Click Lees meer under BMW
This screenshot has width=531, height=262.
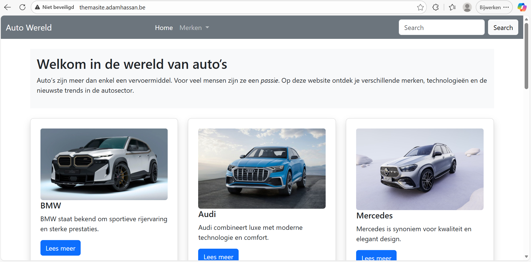tap(60, 248)
